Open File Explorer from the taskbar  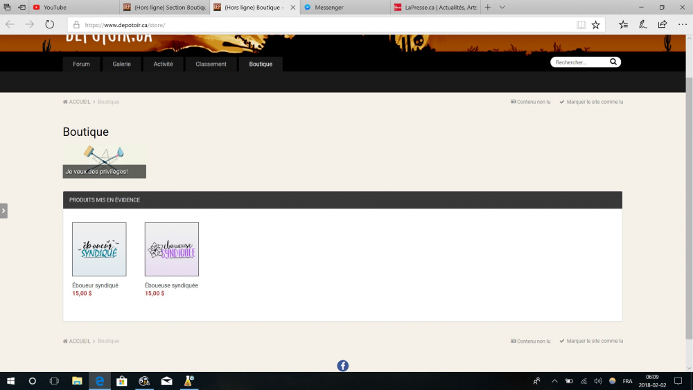77,381
